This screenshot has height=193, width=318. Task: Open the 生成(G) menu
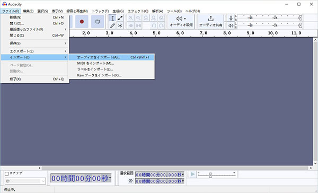tap(118, 11)
